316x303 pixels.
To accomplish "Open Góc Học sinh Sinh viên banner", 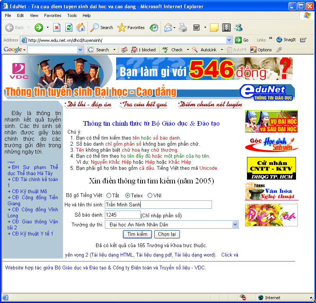I will (x=271, y=145).
